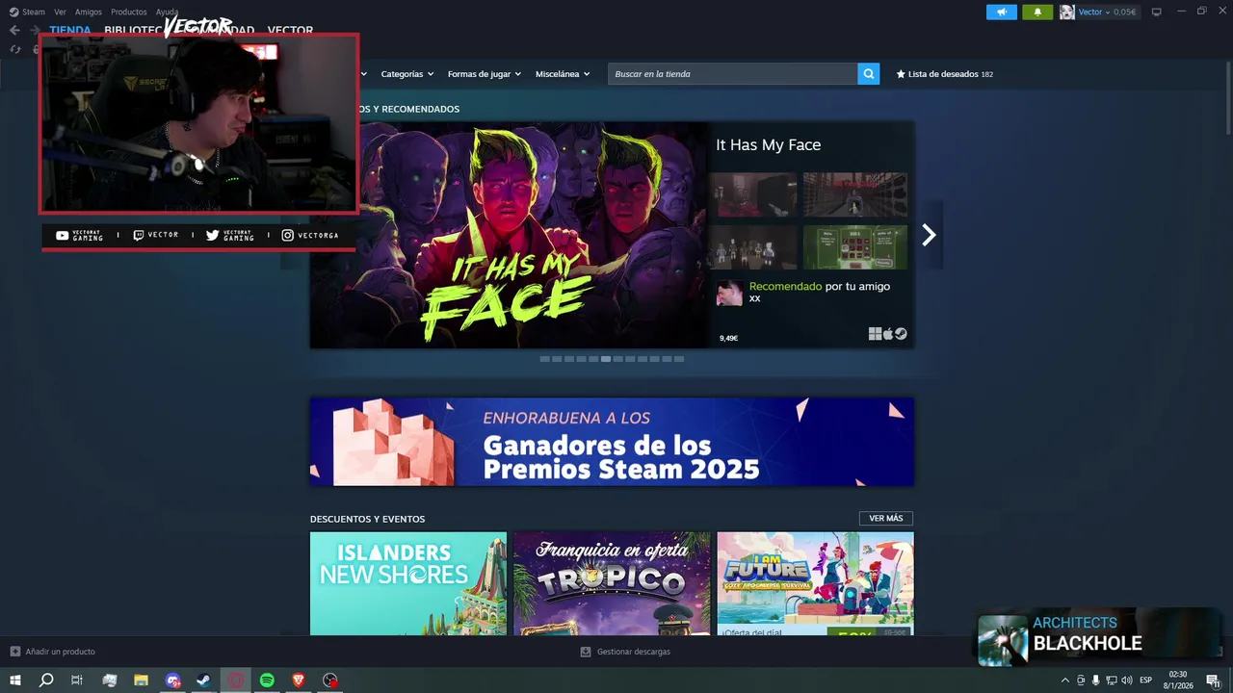Switch to Big Picture mode icon
This screenshot has width=1233, height=693.
coord(1157,12)
